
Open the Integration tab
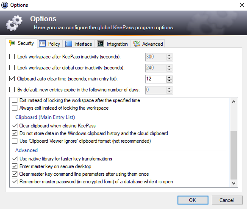click(x=112, y=44)
